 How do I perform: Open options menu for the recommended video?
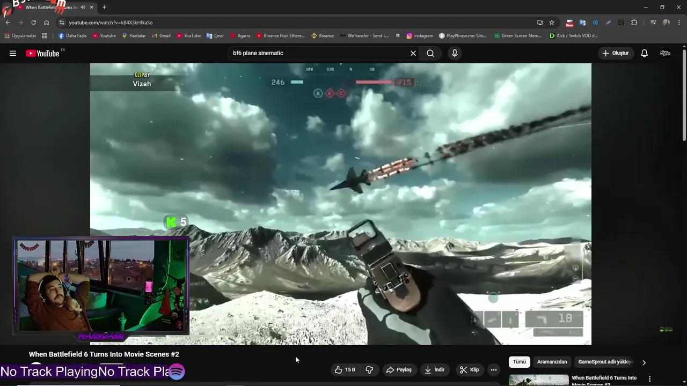click(x=651, y=378)
